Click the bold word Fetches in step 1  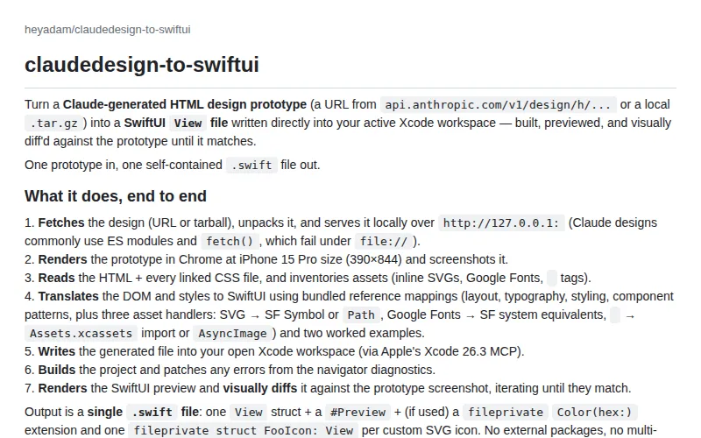point(61,223)
